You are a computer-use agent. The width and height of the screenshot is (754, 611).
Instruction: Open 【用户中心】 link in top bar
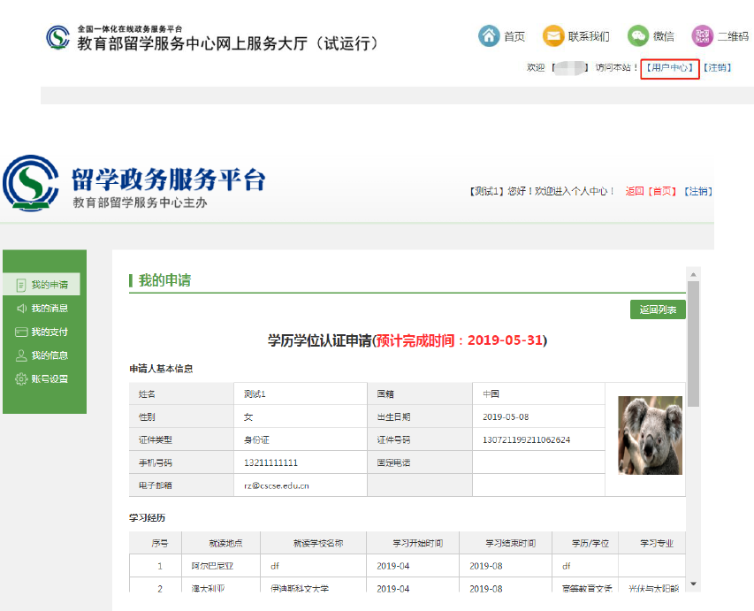(670, 68)
